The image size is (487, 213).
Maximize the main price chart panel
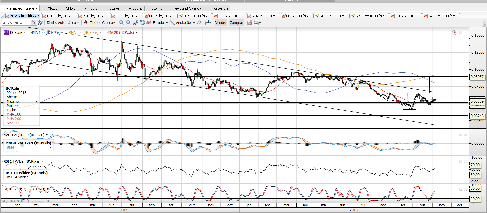(461, 33)
